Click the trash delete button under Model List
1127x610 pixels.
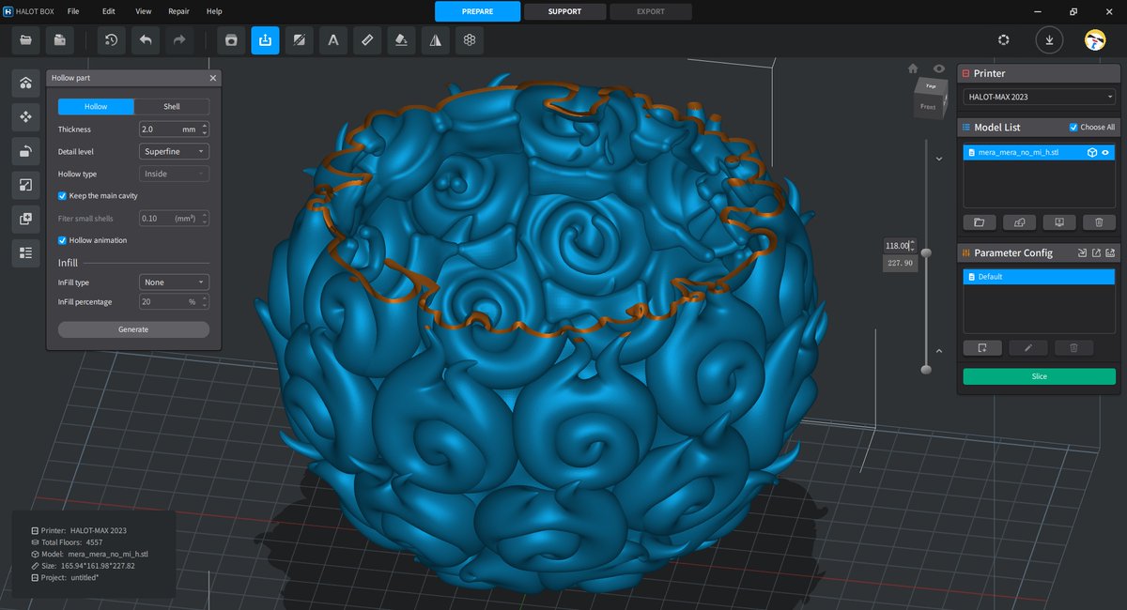1099,222
